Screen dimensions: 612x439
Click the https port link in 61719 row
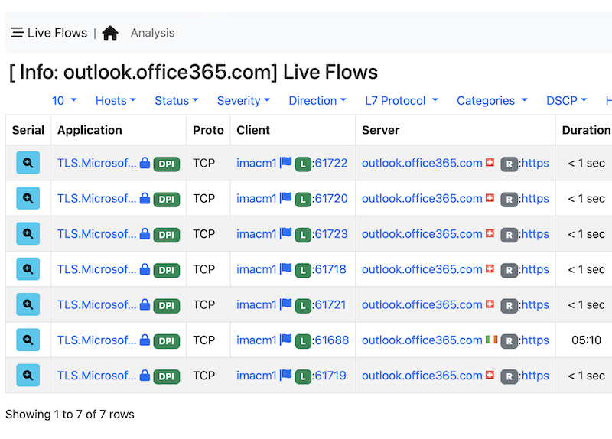point(535,376)
